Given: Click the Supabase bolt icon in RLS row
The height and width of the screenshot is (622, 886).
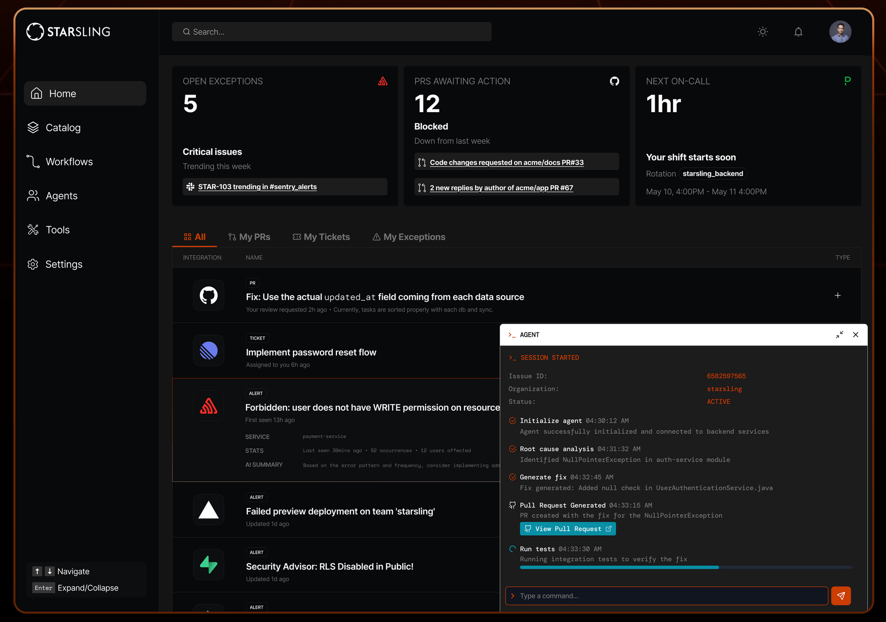Looking at the screenshot, I should pos(209,565).
